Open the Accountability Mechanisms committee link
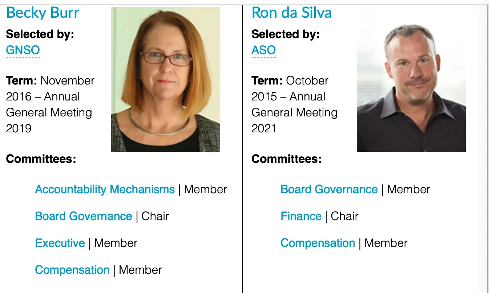The width and height of the screenshot is (489, 293). click(x=105, y=189)
